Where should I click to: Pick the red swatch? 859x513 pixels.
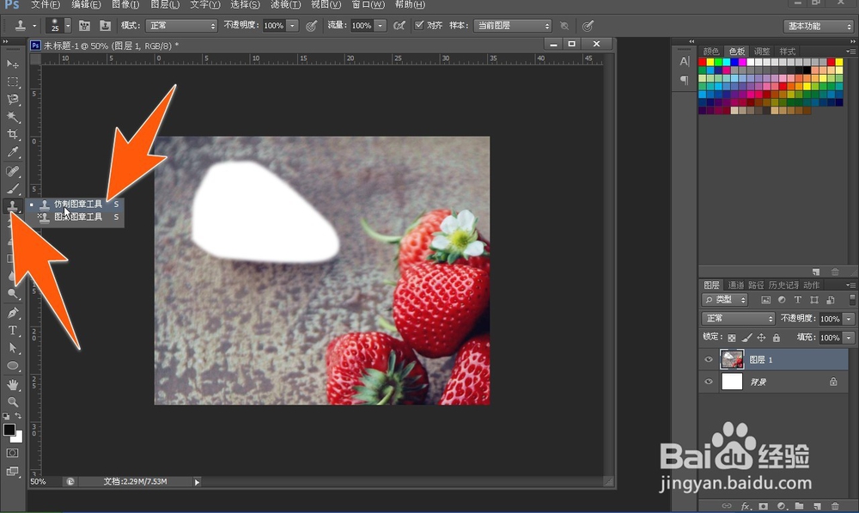point(703,62)
